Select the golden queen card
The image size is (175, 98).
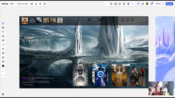pos(119,75)
